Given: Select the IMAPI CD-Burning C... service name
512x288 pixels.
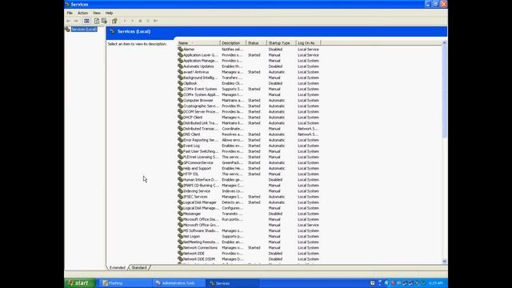Looking at the screenshot, I should 201,185.
